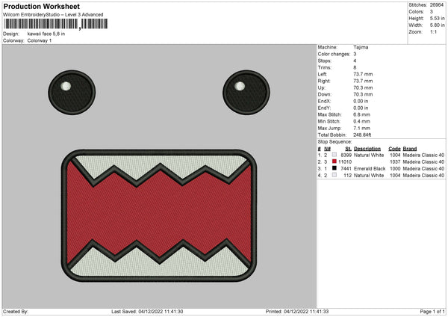Image resolution: width=448 pixels, height=317 pixels.
Task: Click the barcode under the studio name
Action: pos(56,24)
